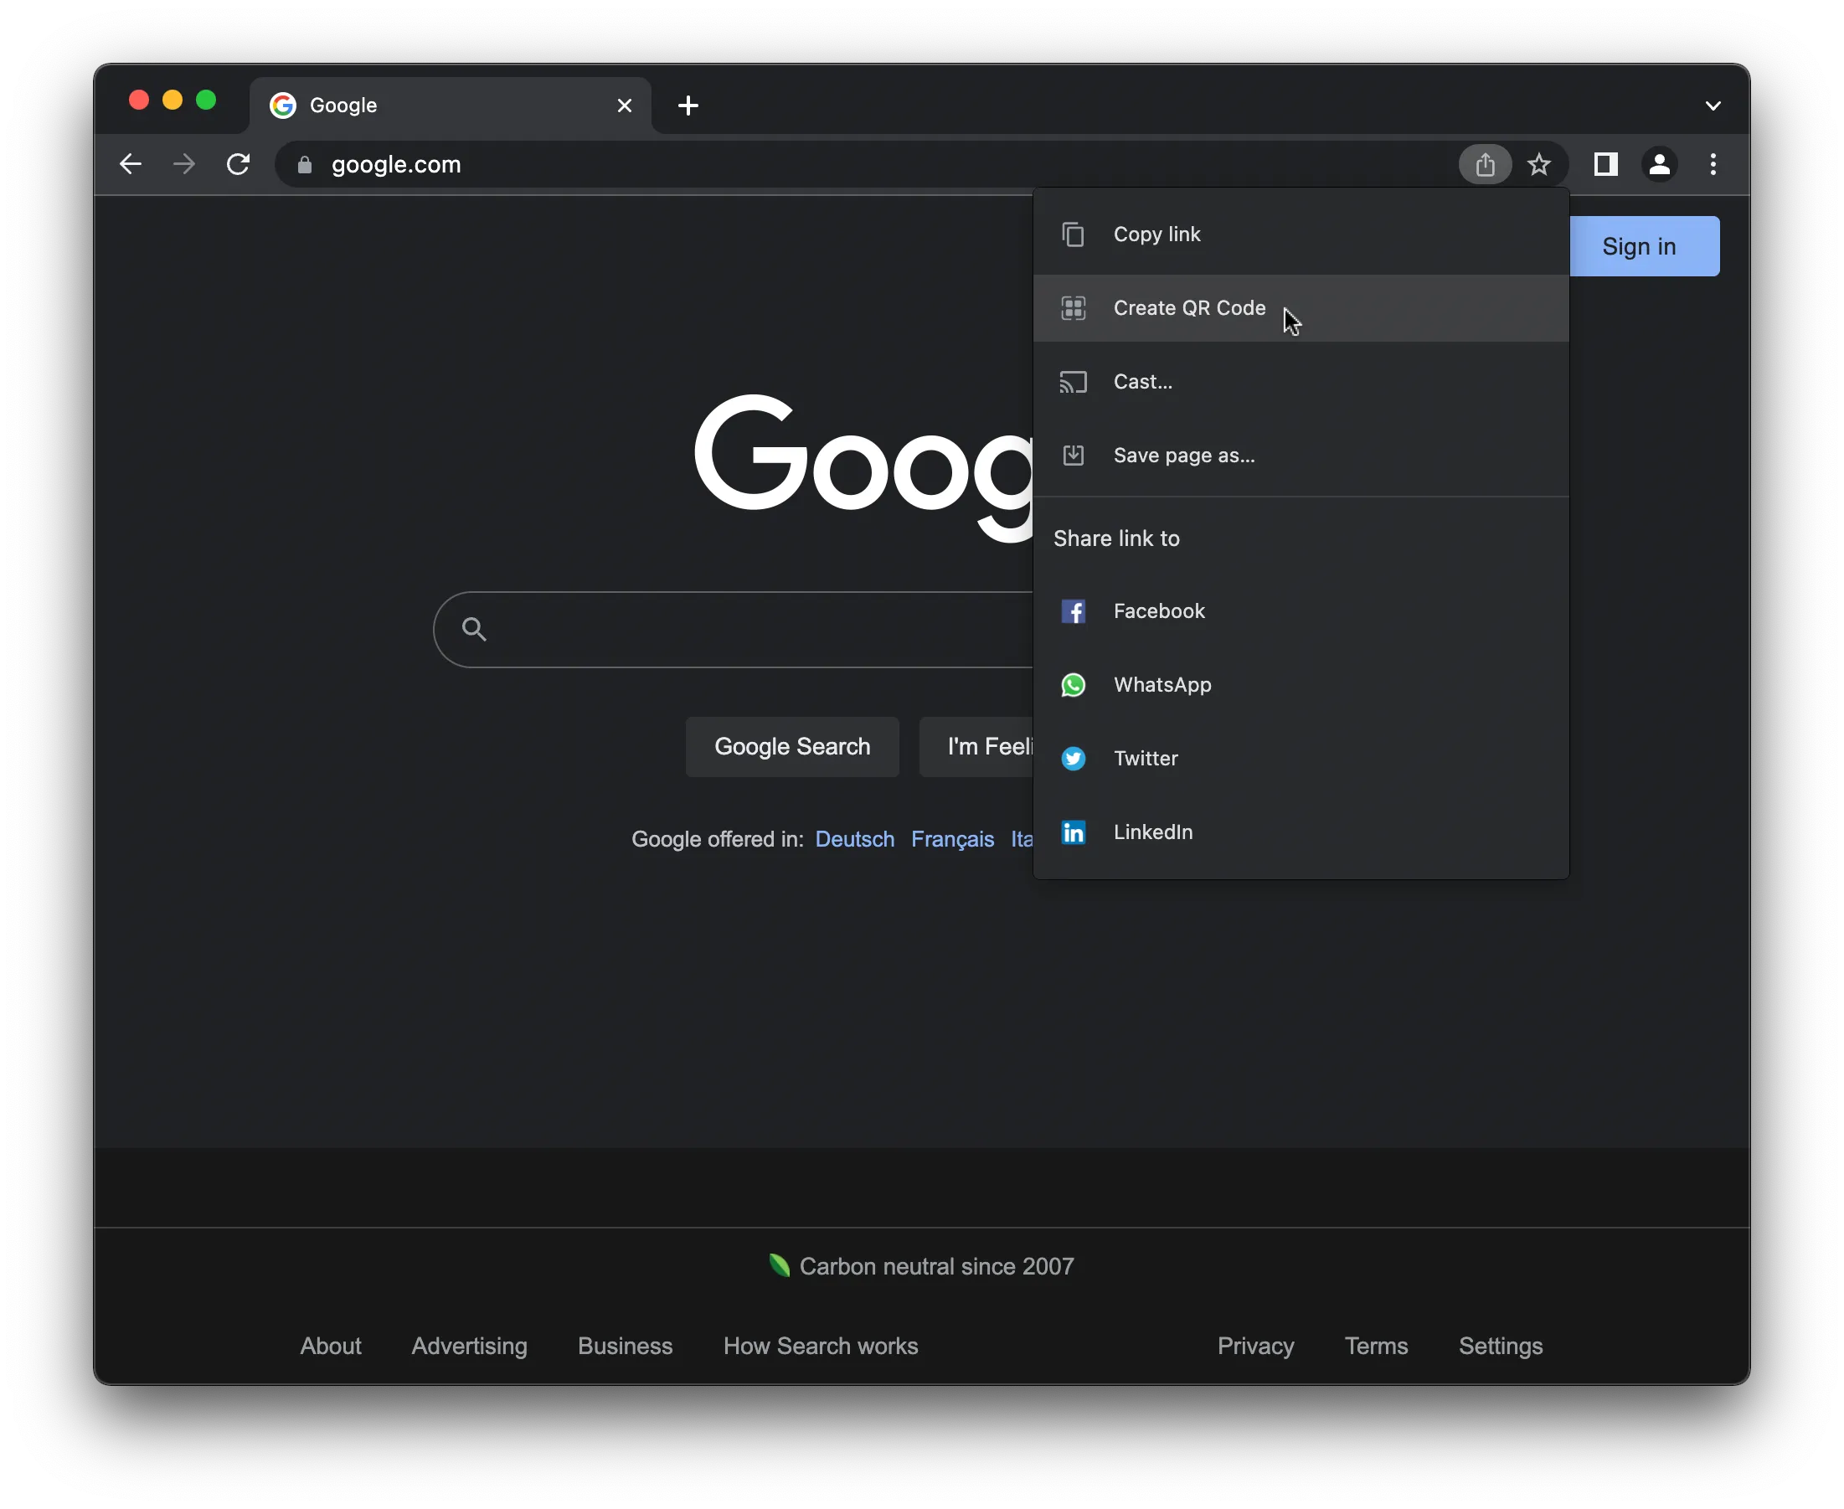Share link to Twitter

pos(1301,759)
